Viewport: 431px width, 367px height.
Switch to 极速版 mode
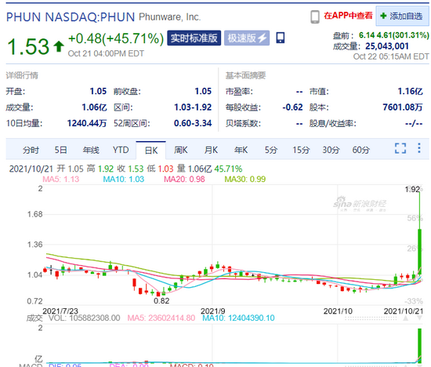coord(247,38)
